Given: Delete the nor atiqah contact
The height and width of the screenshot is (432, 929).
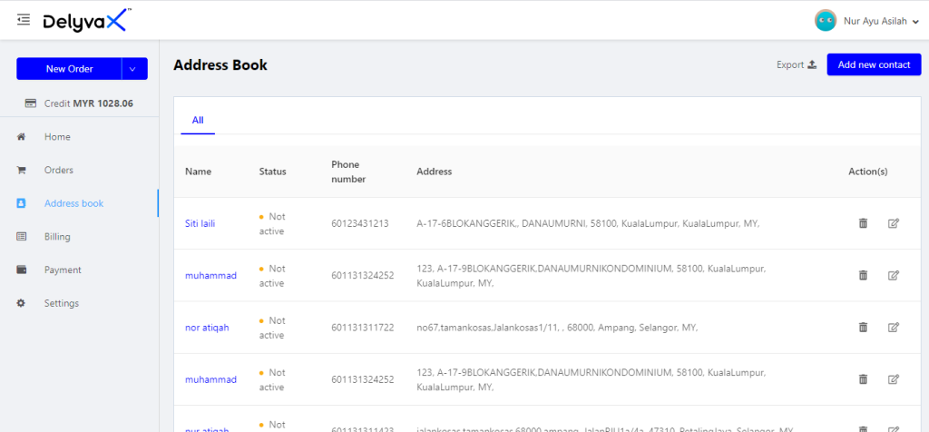Looking at the screenshot, I should pyautogui.click(x=864, y=327).
